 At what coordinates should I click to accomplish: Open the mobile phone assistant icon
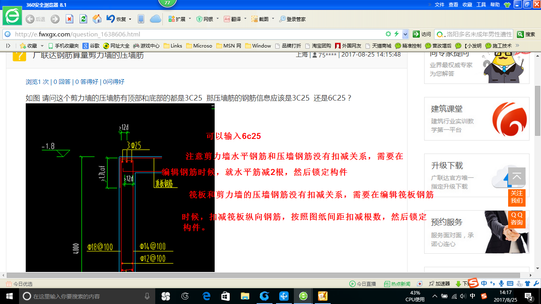tap(141, 19)
